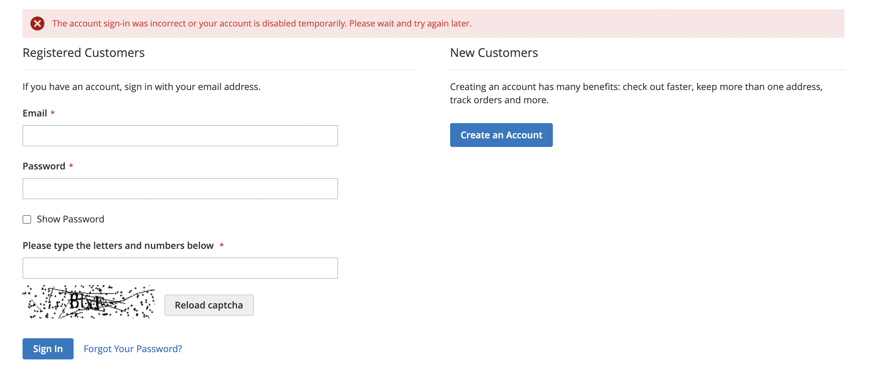Click the New Customers heading
The image size is (871, 370).
coord(494,53)
